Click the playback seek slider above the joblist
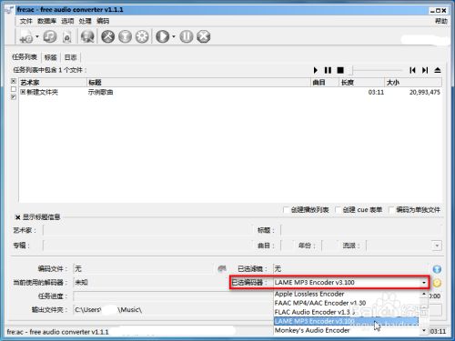The height and width of the screenshot is (341, 455). point(376,70)
